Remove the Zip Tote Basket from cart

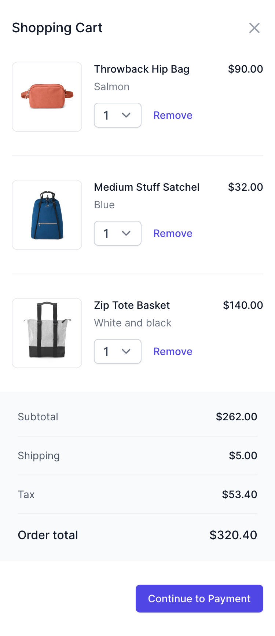(173, 351)
